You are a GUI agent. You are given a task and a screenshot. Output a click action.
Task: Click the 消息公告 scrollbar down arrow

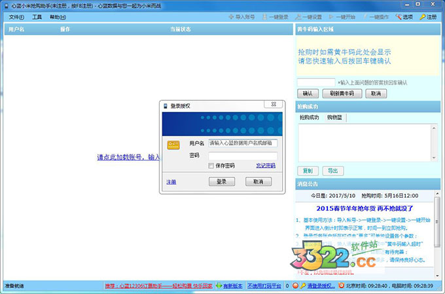tap(437, 276)
